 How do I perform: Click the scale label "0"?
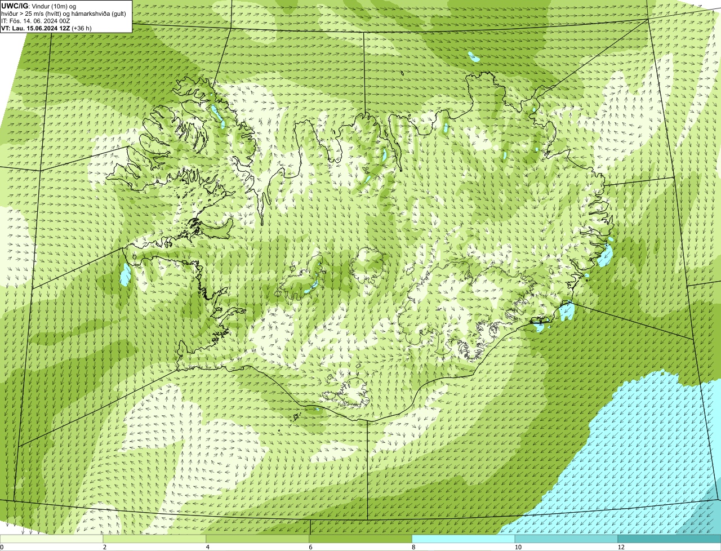click(2, 547)
